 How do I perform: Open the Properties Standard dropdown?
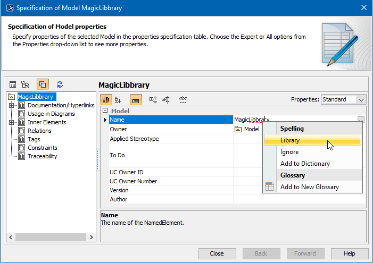pos(344,99)
